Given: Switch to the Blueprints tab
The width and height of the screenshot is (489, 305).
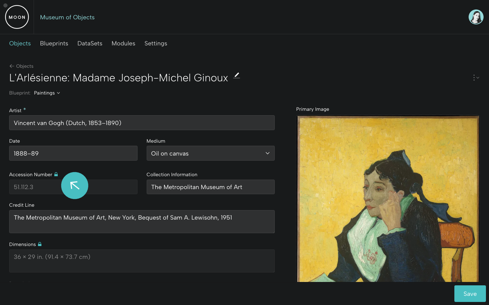Looking at the screenshot, I should point(54,43).
